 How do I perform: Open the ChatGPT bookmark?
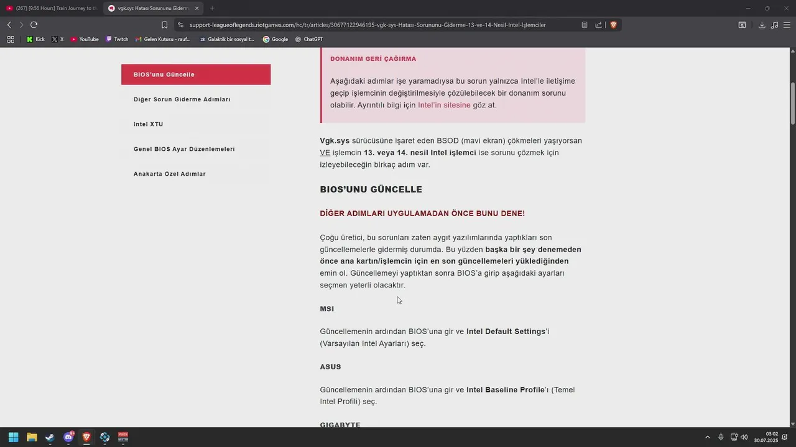309,39
